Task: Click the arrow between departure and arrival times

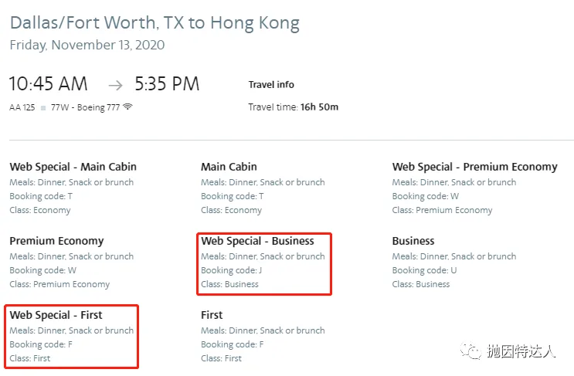Action: coord(114,84)
